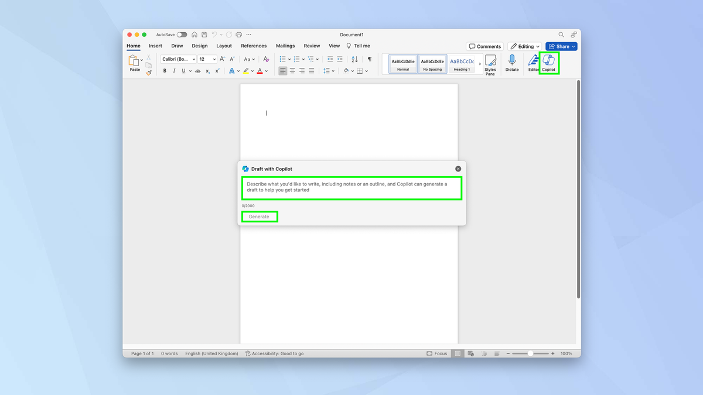Open the Review ribbon tab
The image size is (703, 395).
coord(312,46)
